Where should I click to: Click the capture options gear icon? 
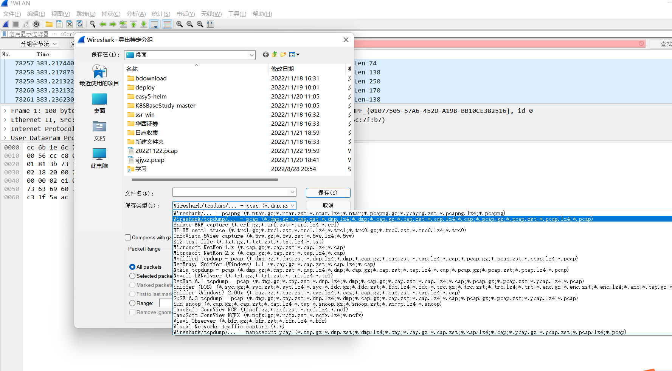click(36, 24)
